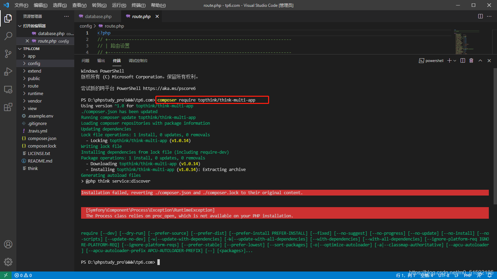
Task: Open the View (查看) menu
Action: point(79,5)
